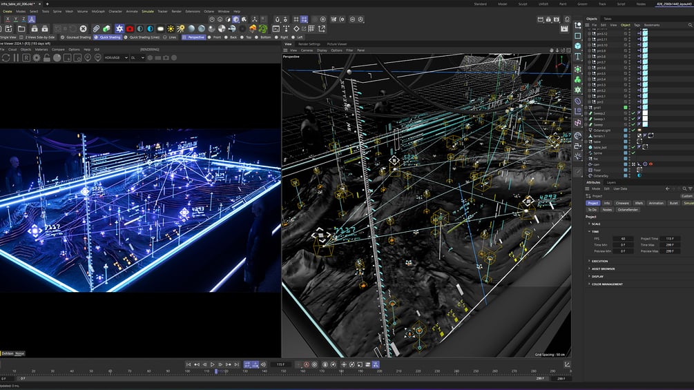The image size is (694, 390).
Task: Click the red autokey record button
Action: point(306,364)
